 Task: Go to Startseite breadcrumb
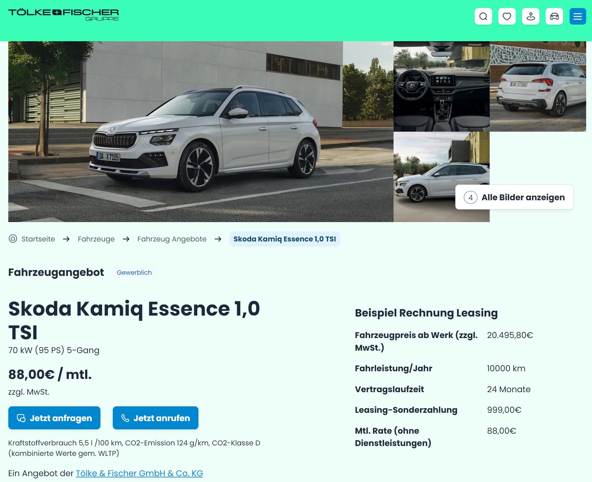pyautogui.click(x=38, y=239)
